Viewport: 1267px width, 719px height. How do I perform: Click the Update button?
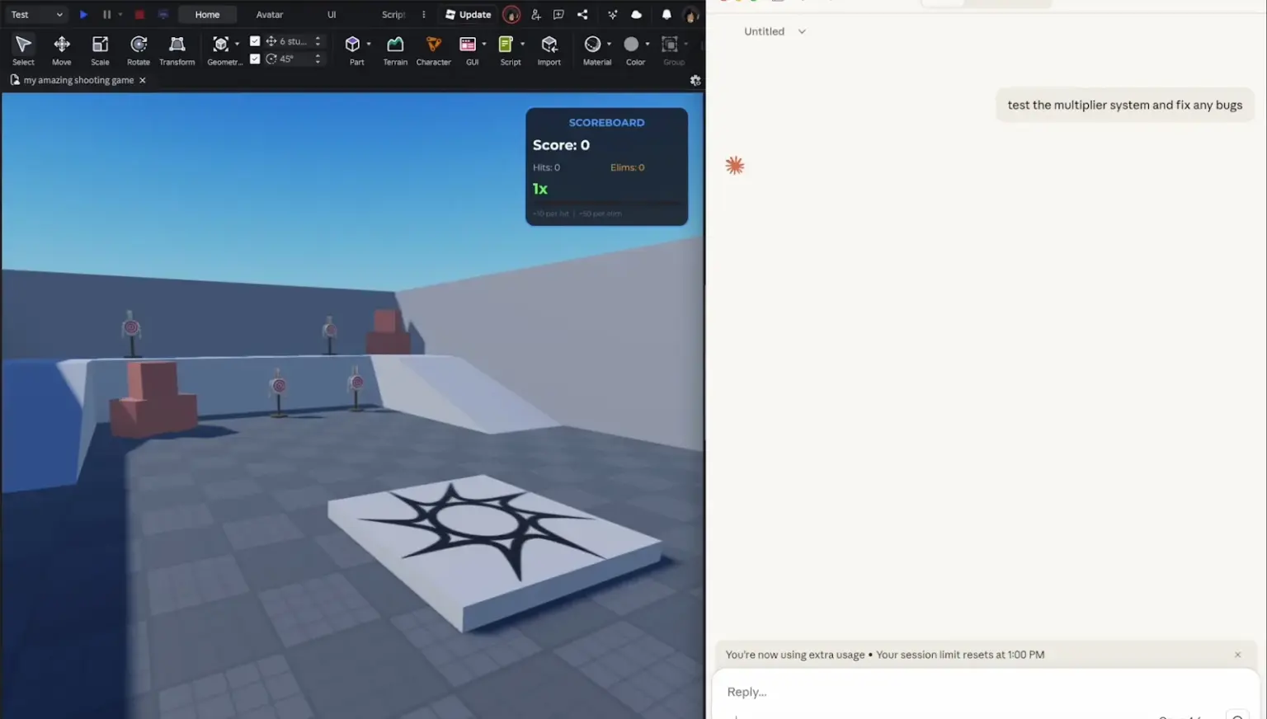pyautogui.click(x=469, y=14)
